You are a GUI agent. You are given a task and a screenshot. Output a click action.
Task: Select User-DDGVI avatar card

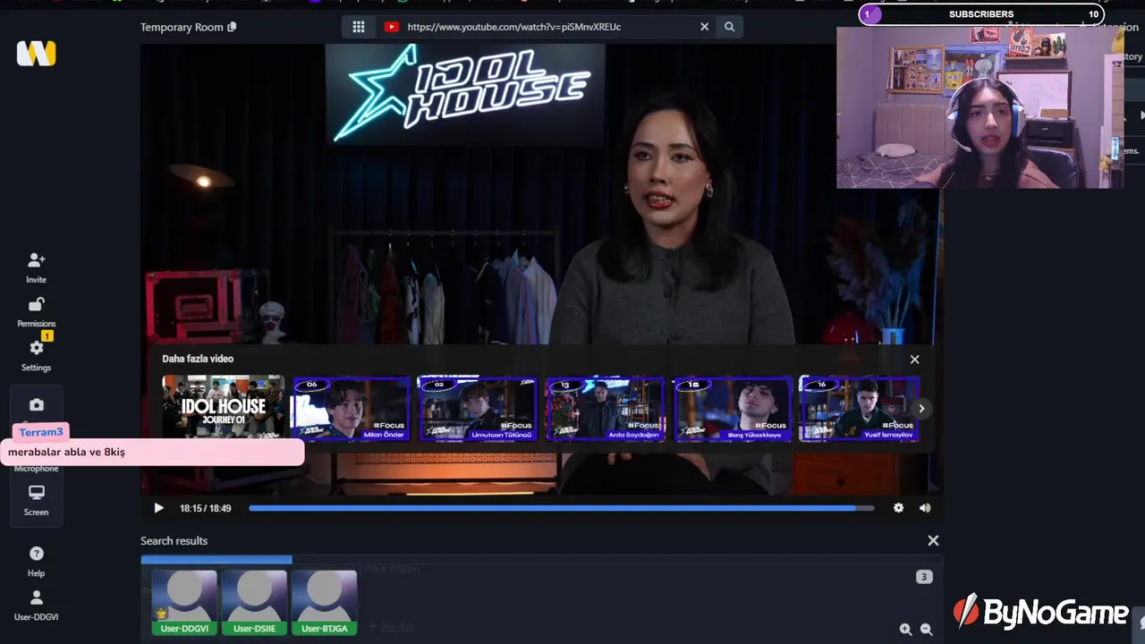pyautogui.click(x=184, y=603)
